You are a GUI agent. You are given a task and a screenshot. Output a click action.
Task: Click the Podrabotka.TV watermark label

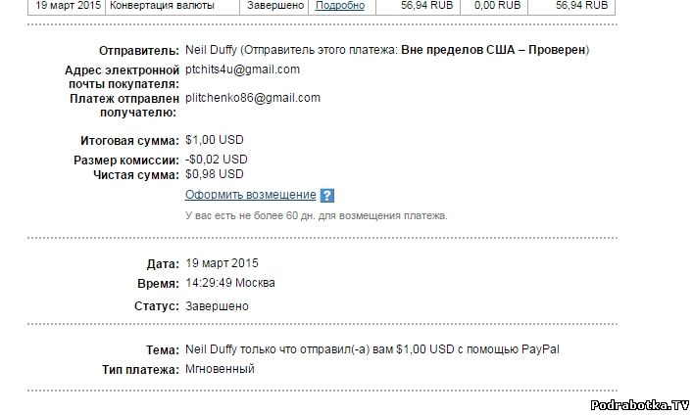coord(640,404)
